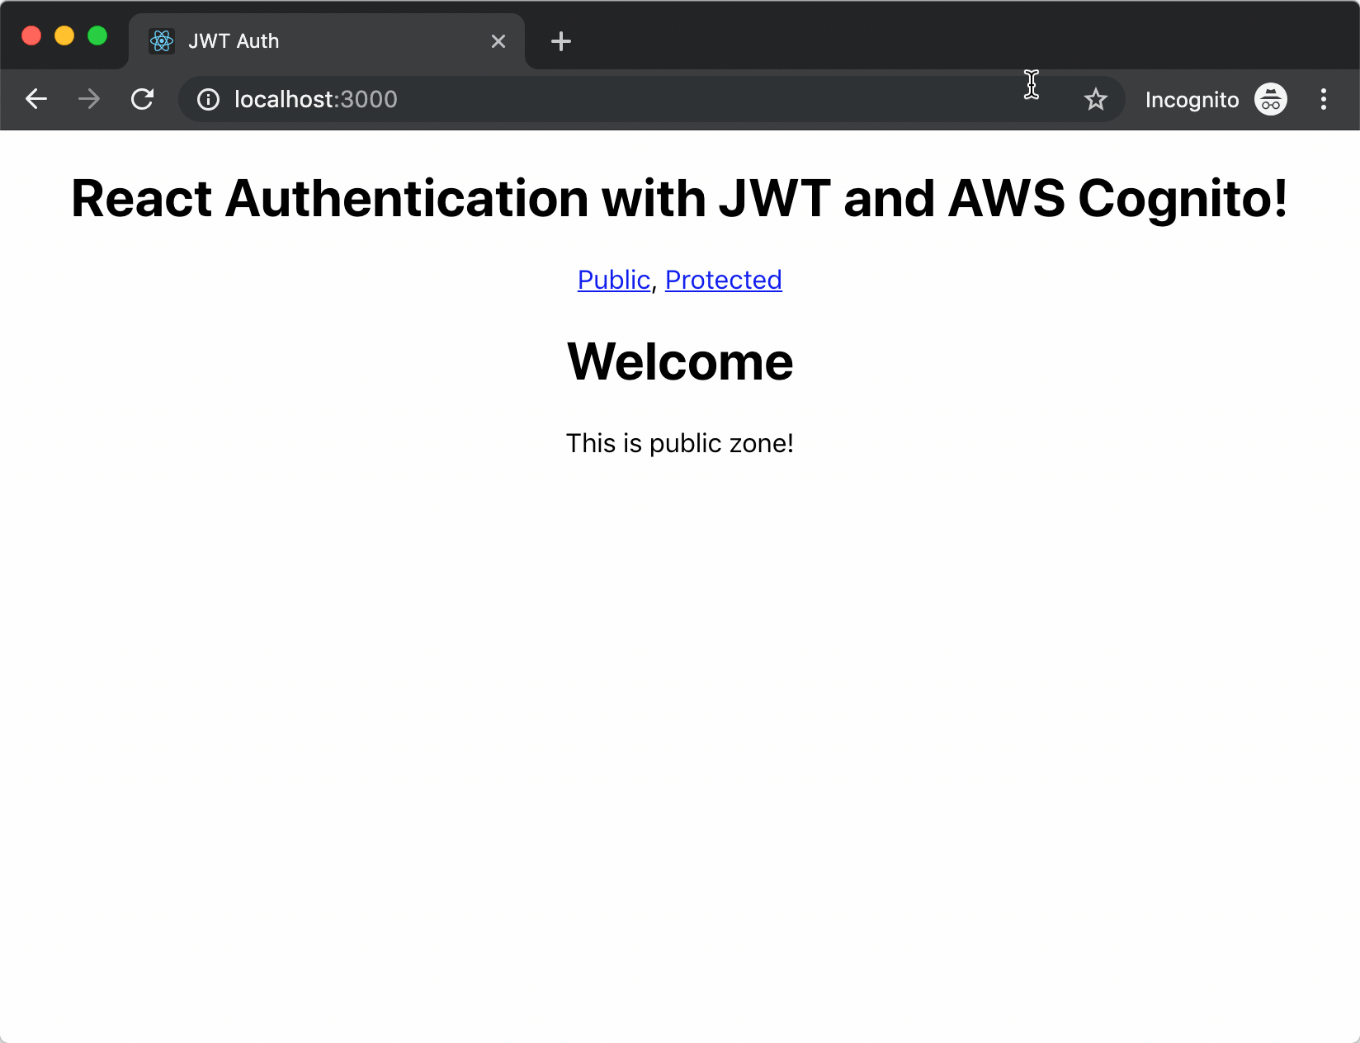This screenshot has height=1043, width=1360.
Task: Go back using the browser back arrow
Action: (x=36, y=99)
